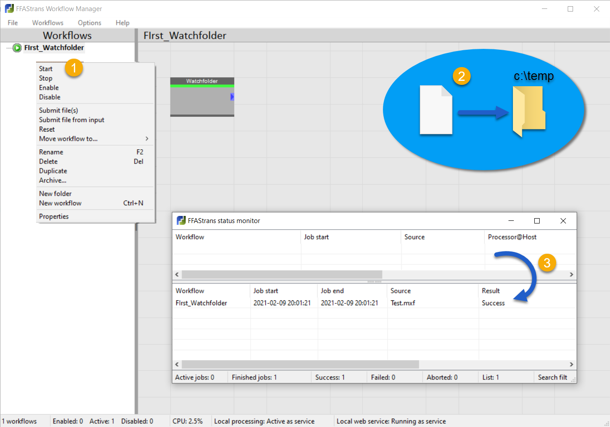Screen dimensions: 610x427
Task: Choose Enable in the context menu
Action: pyautogui.click(x=96, y=88)
